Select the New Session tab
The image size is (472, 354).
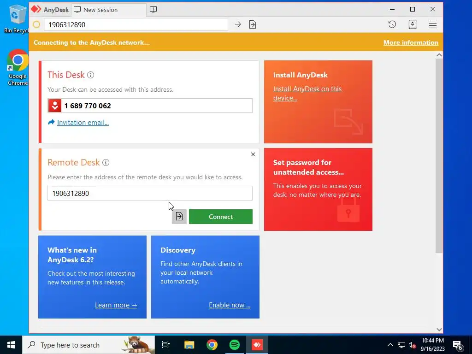[109, 10]
